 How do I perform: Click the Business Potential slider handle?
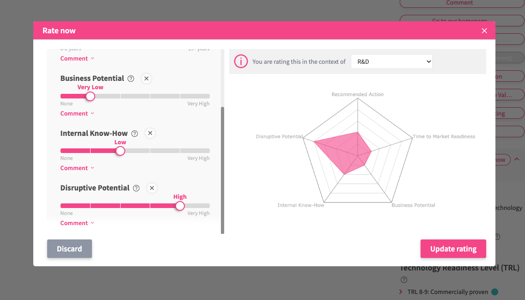pos(91,96)
